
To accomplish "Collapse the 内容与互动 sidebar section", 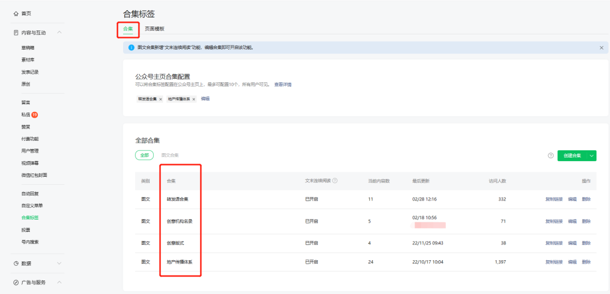I will pos(59,33).
